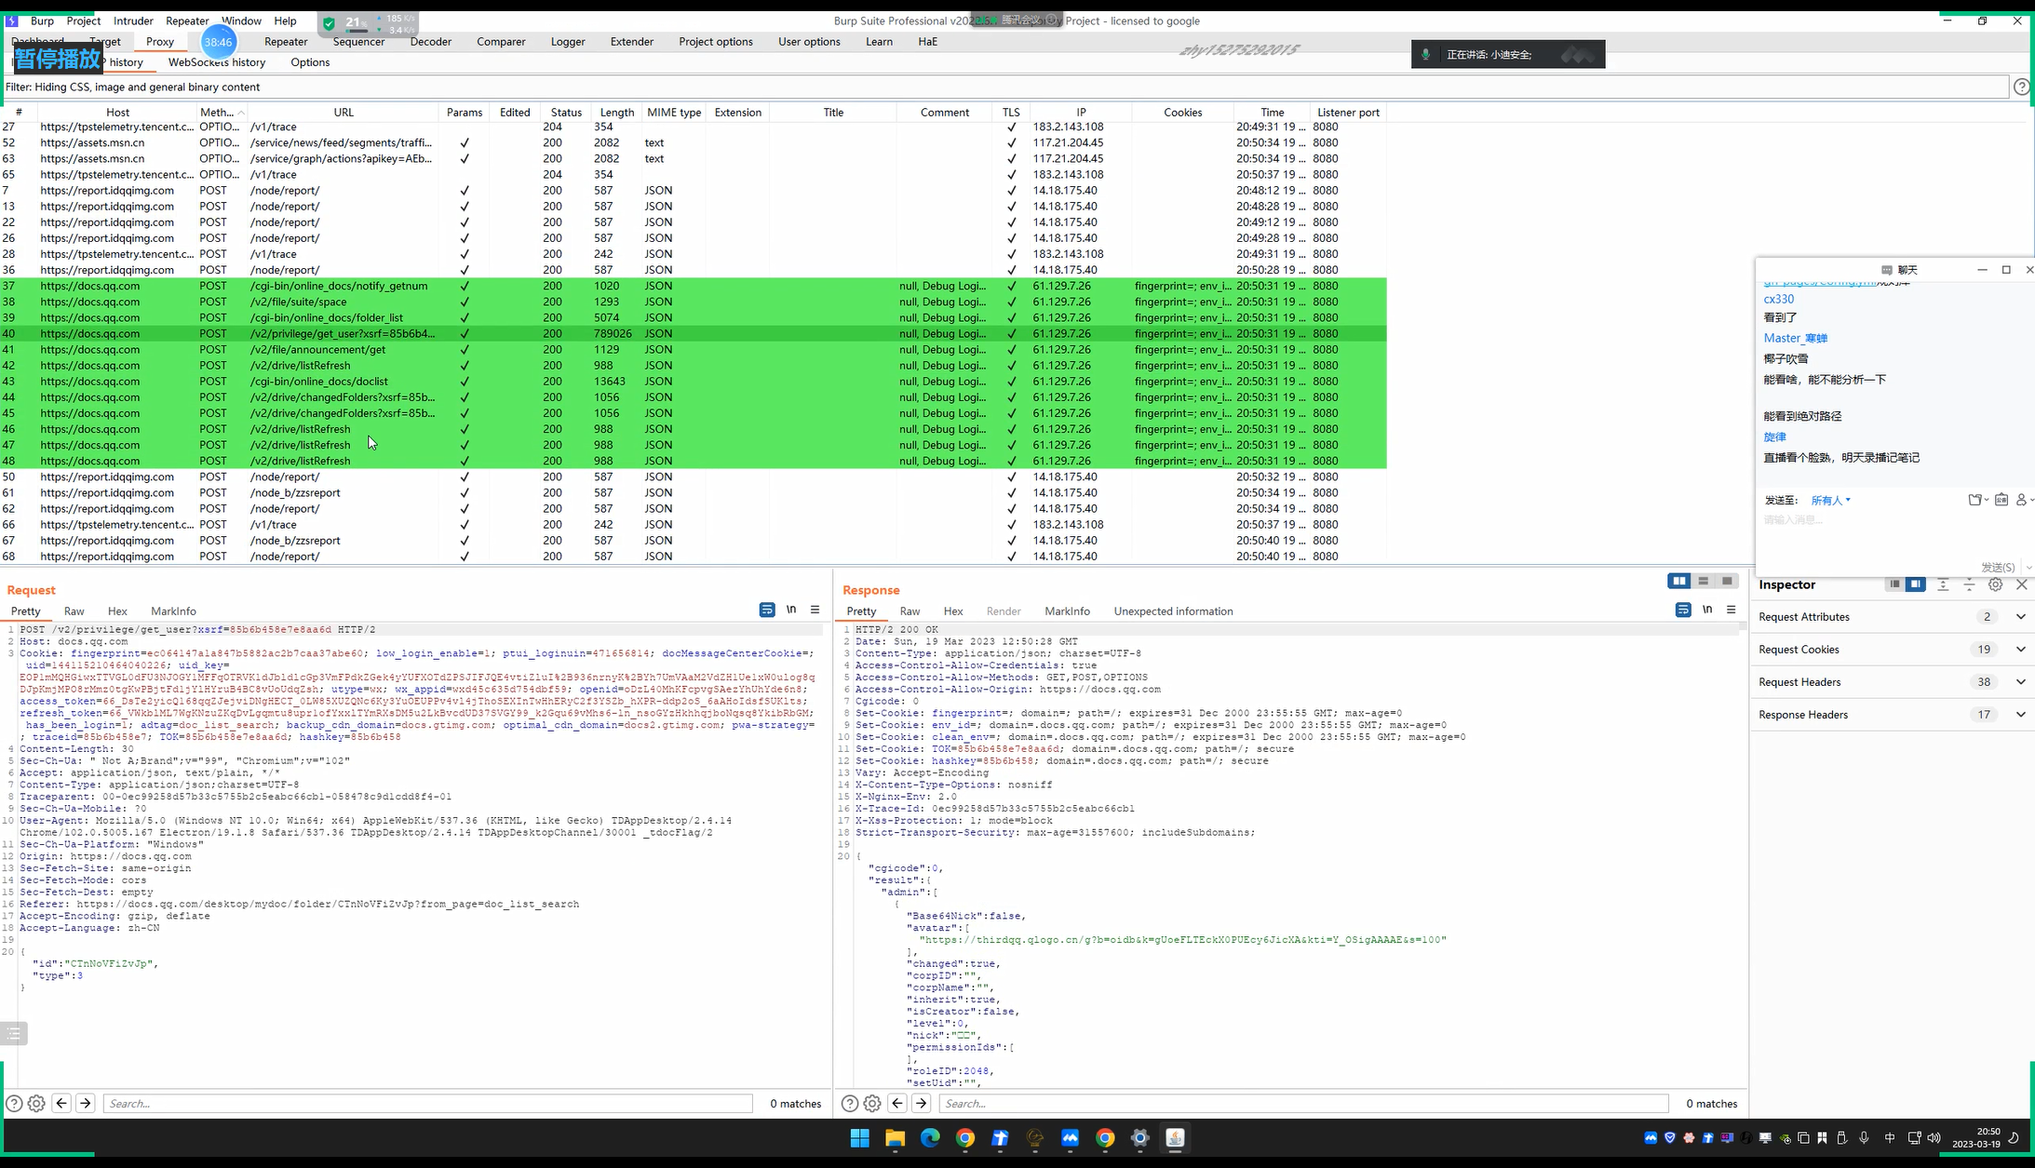Click the filter help question icon
This screenshot has height=1168, width=2035.
click(x=2021, y=87)
